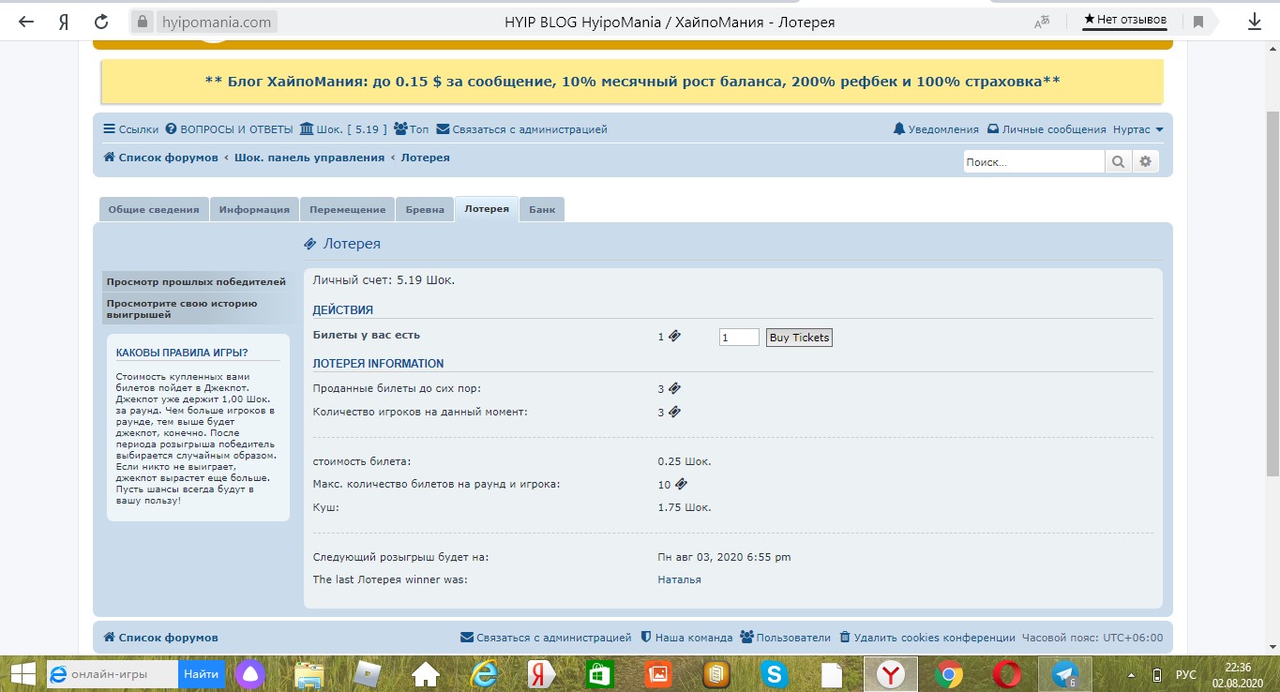1280x692 pixels.
Task: Open Telegram from the taskbar
Action: pyautogui.click(x=1063, y=673)
